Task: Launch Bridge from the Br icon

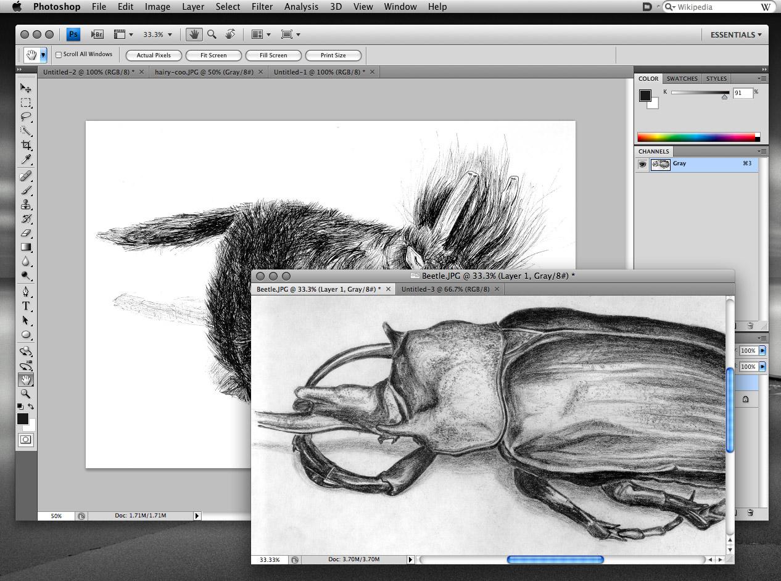Action: point(97,35)
